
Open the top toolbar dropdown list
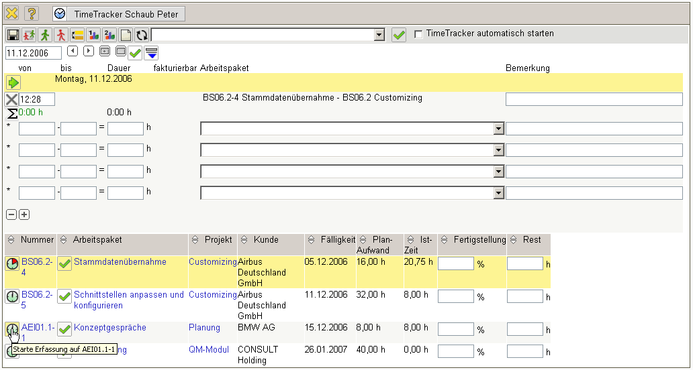coord(379,35)
